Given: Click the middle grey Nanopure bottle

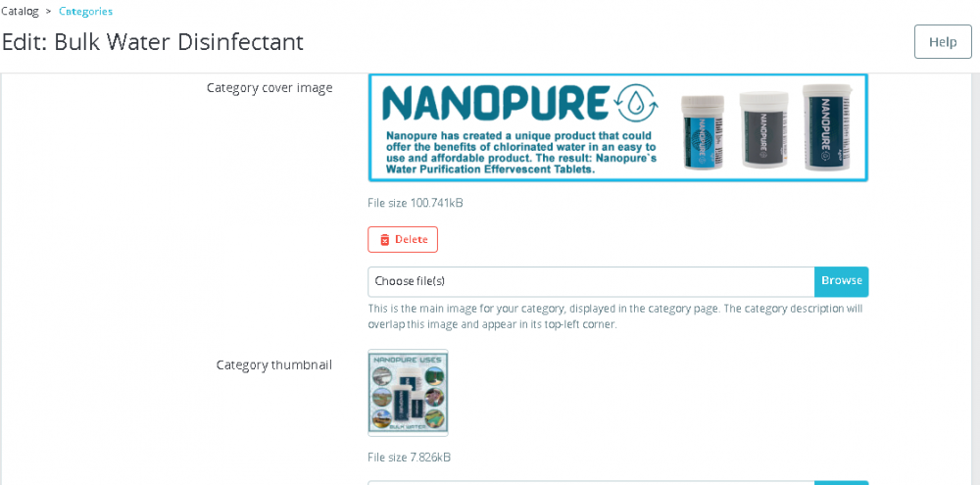Looking at the screenshot, I should pos(761,129).
